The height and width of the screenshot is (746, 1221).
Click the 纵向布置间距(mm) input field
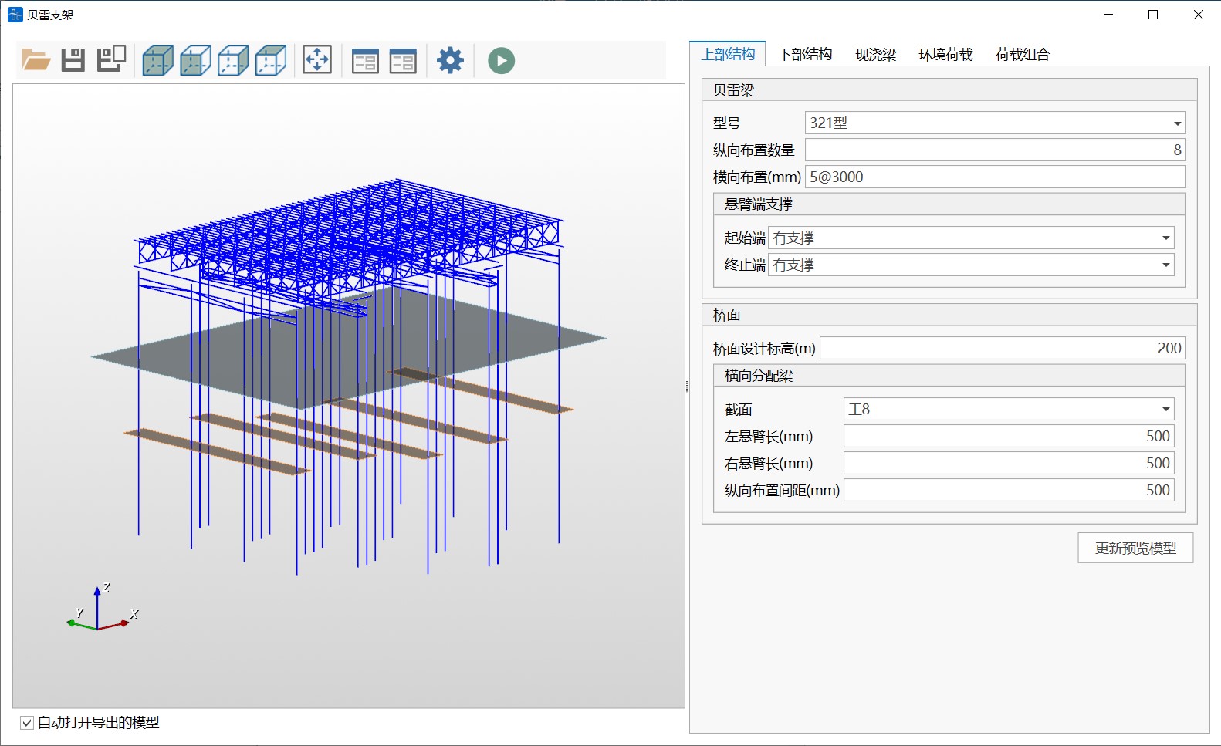coord(1009,490)
